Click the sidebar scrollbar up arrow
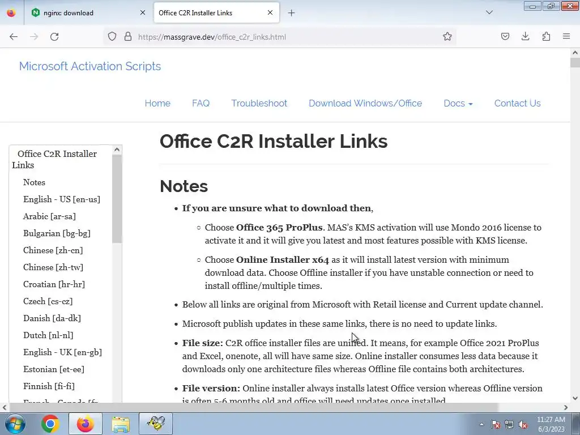This screenshot has height=435, width=580. pos(117,150)
